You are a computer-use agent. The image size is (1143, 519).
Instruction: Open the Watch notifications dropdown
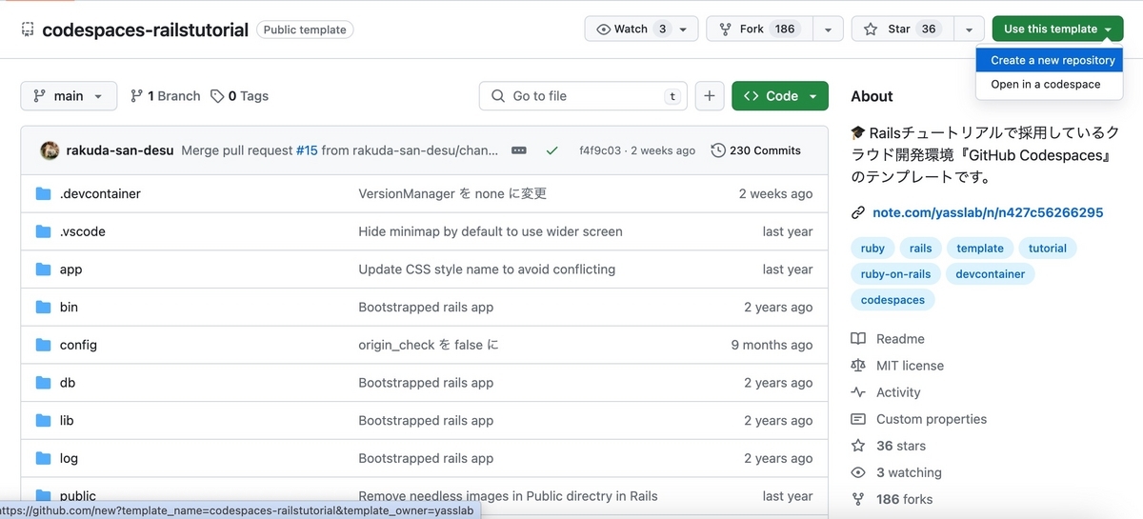click(641, 29)
